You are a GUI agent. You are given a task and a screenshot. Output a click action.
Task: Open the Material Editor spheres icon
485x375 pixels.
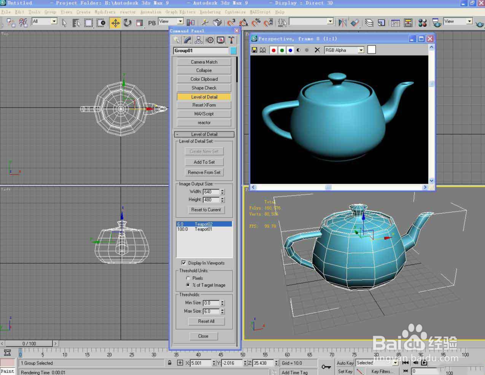point(422,23)
